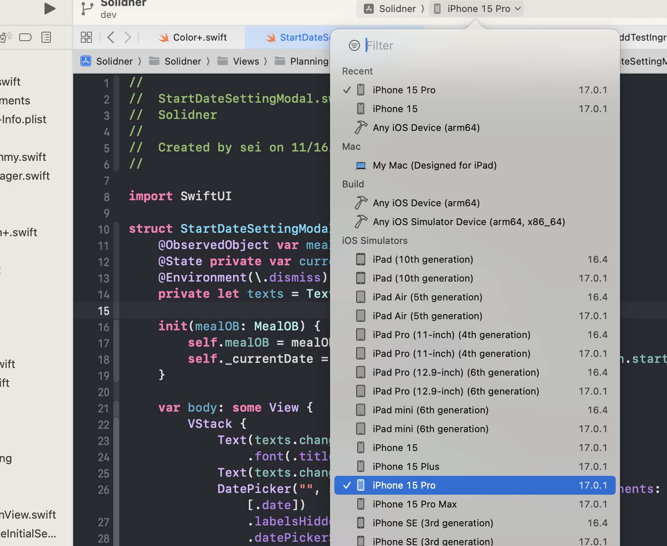Run the project with the play button
667x546 pixels.
click(50, 9)
